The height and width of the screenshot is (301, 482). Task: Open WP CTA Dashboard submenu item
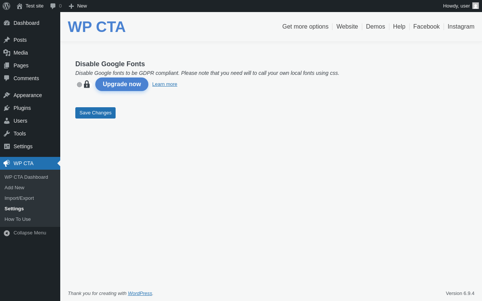pyautogui.click(x=26, y=177)
